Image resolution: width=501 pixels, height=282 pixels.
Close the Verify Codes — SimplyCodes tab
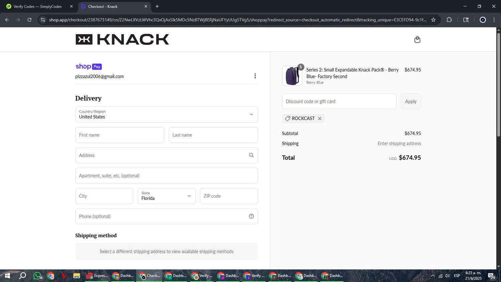[71, 6]
